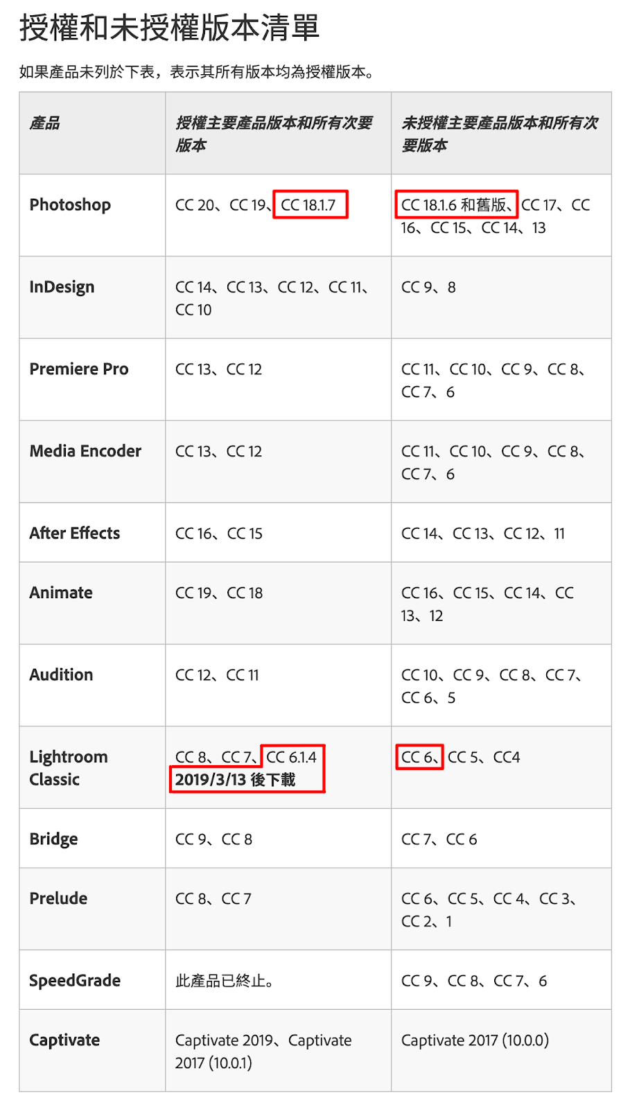Click the 此產品已終止 text in SpeedGrade row

pyautogui.click(x=225, y=981)
